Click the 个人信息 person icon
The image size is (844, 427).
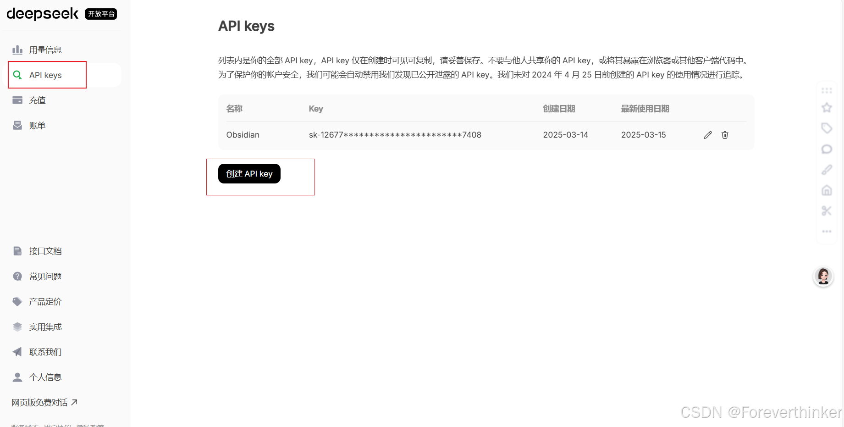click(17, 377)
